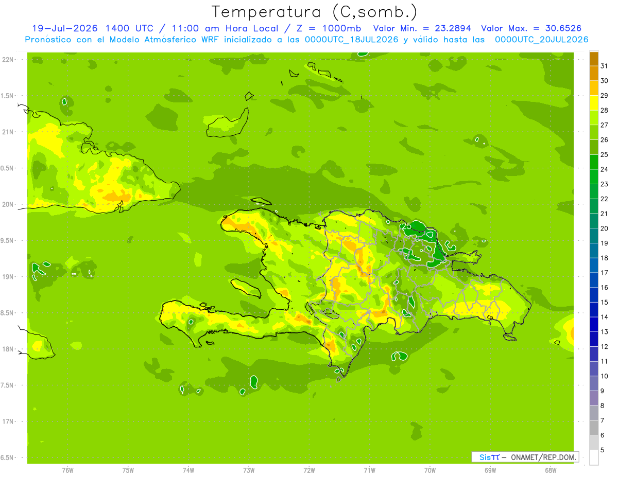Viewport: 618px width, 477px height.
Task: Click the colorbar label '29'
Action: [604, 95]
